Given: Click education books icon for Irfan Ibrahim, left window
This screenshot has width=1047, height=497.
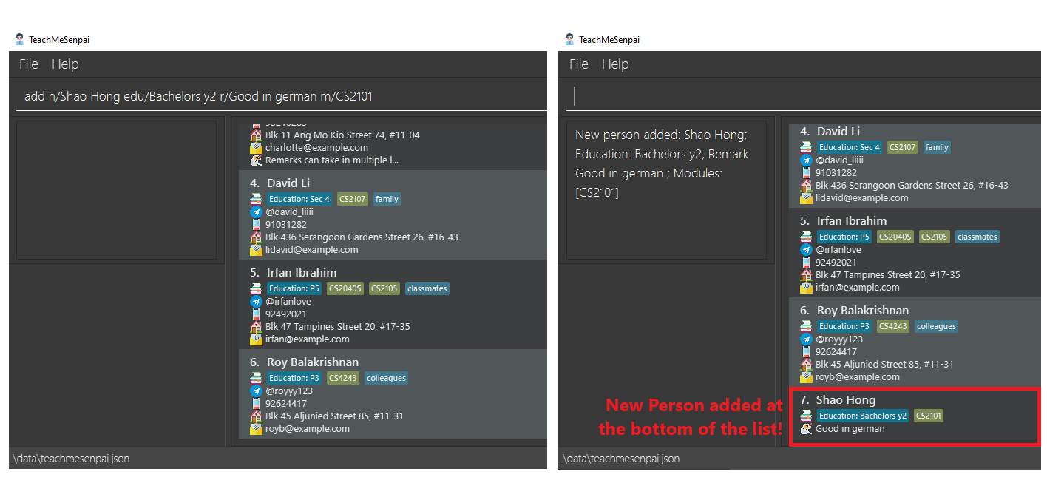Looking at the screenshot, I should pyautogui.click(x=256, y=288).
